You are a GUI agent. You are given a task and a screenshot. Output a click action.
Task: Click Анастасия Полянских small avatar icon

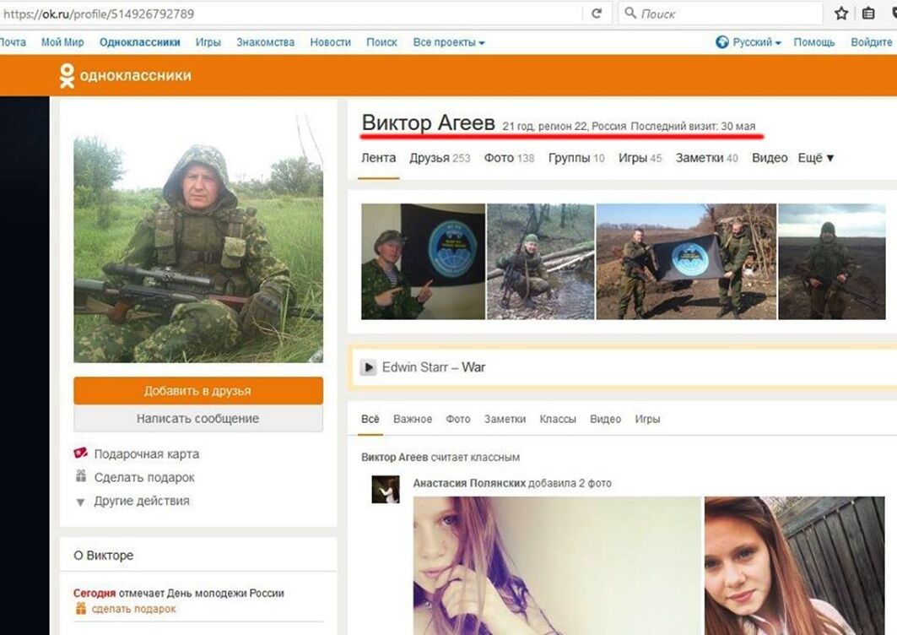[x=386, y=489]
